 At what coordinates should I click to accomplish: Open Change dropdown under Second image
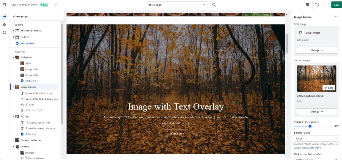click(317, 112)
